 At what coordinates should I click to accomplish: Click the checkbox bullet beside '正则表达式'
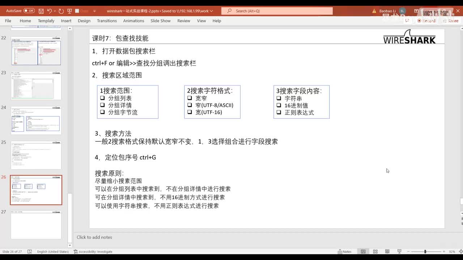tap(279, 113)
